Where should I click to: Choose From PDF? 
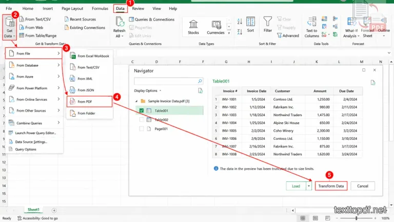click(89, 101)
